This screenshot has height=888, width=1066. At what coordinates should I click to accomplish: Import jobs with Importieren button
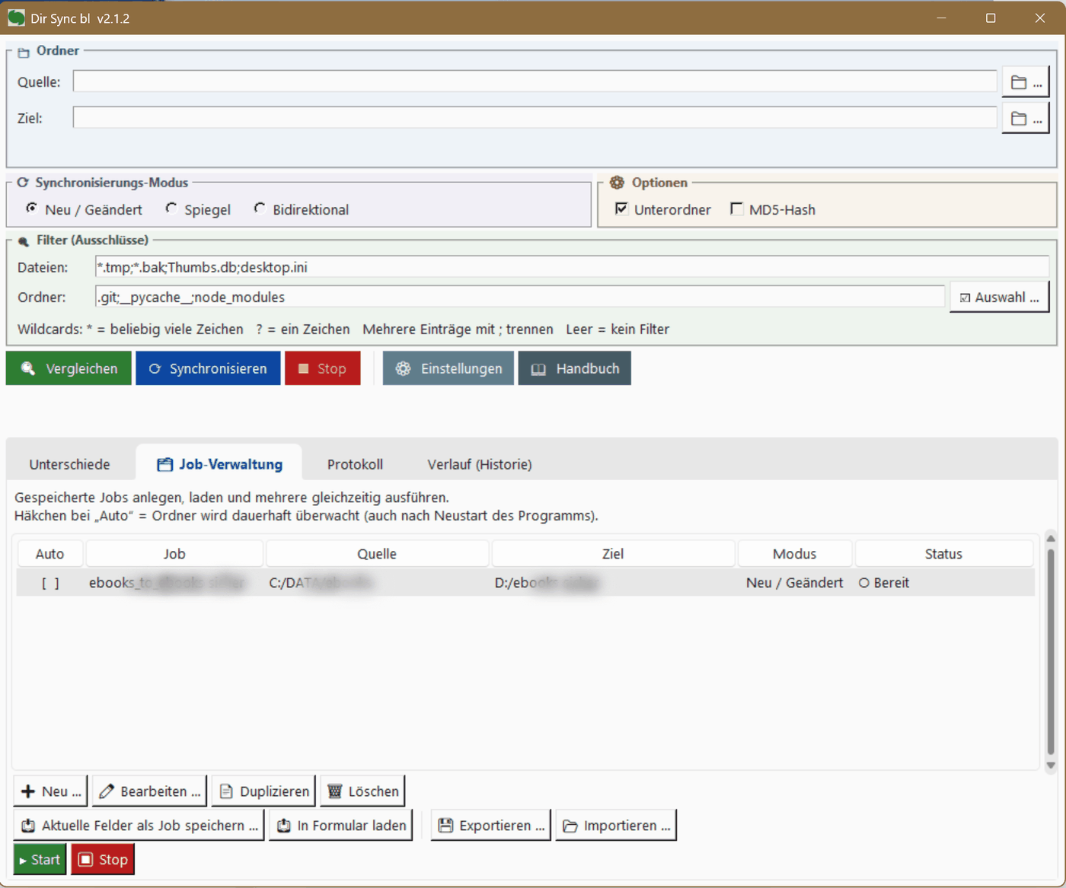pos(616,826)
